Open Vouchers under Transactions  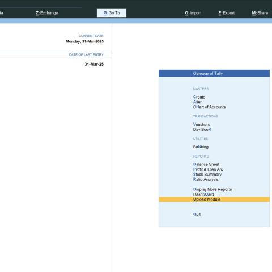202,125
